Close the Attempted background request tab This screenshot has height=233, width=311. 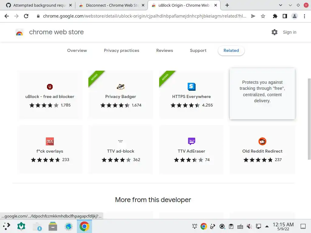(70, 5)
